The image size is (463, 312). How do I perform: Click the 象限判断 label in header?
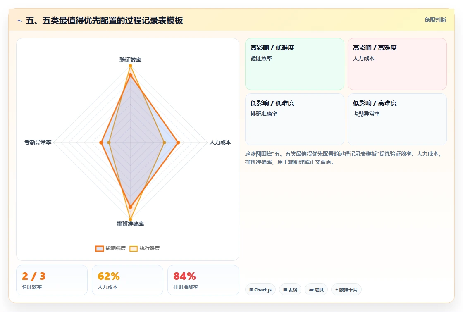tap(435, 20)
